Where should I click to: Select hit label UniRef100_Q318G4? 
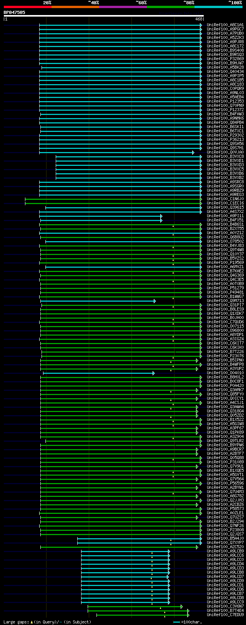coord(225,411)
